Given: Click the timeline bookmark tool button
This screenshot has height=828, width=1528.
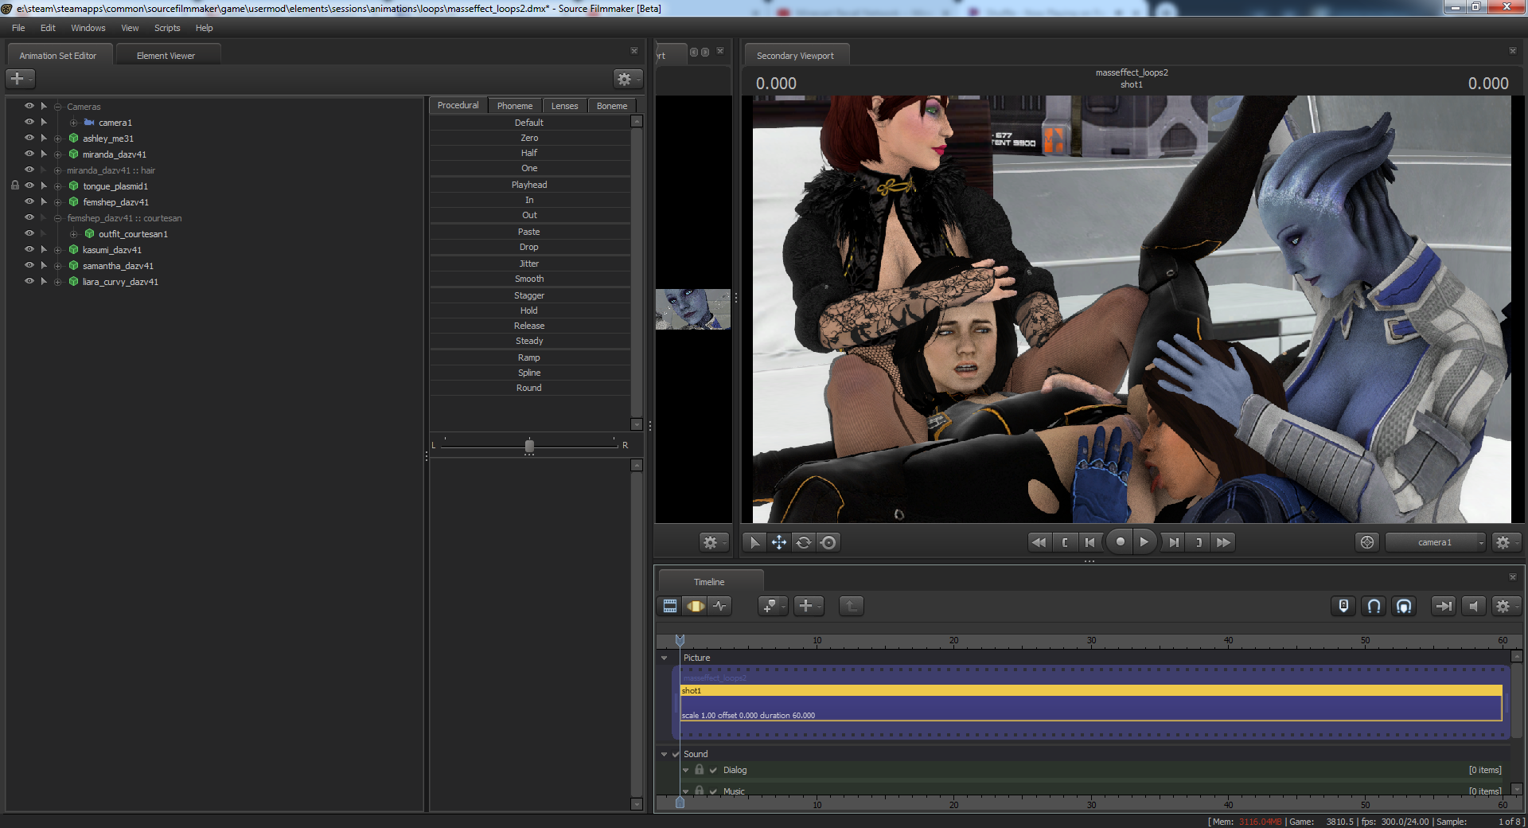Looking at the screenshot, I should point(772,606).
